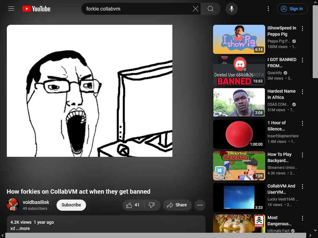Click the horizontal scrollbar at the bottom
Screen dimensions: 318x238
[156, 236]
